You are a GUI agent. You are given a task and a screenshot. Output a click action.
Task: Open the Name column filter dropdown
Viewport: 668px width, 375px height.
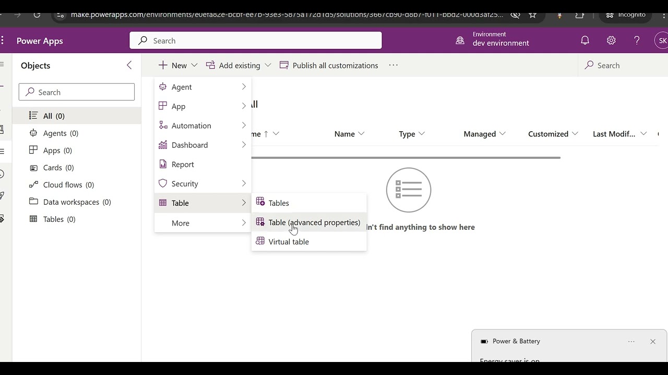361,134
